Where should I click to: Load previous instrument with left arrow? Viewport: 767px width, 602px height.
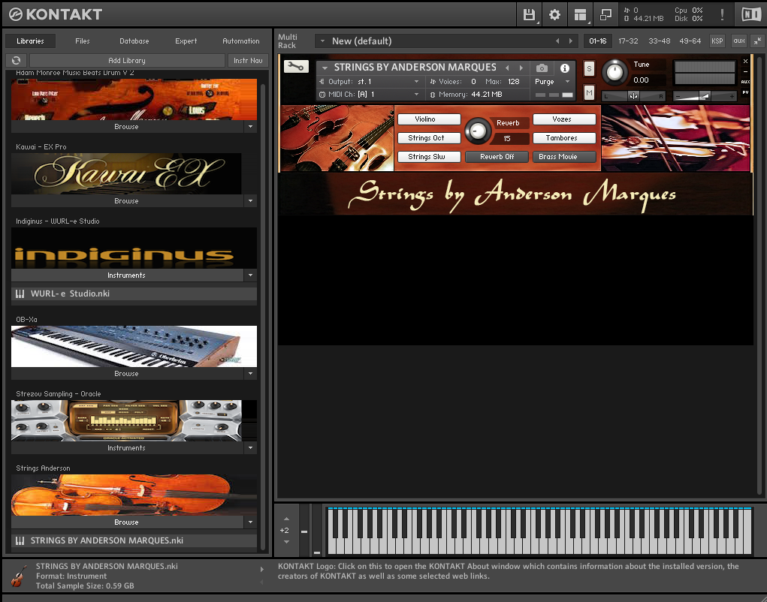pyautogui.click(x=507, y=68)
